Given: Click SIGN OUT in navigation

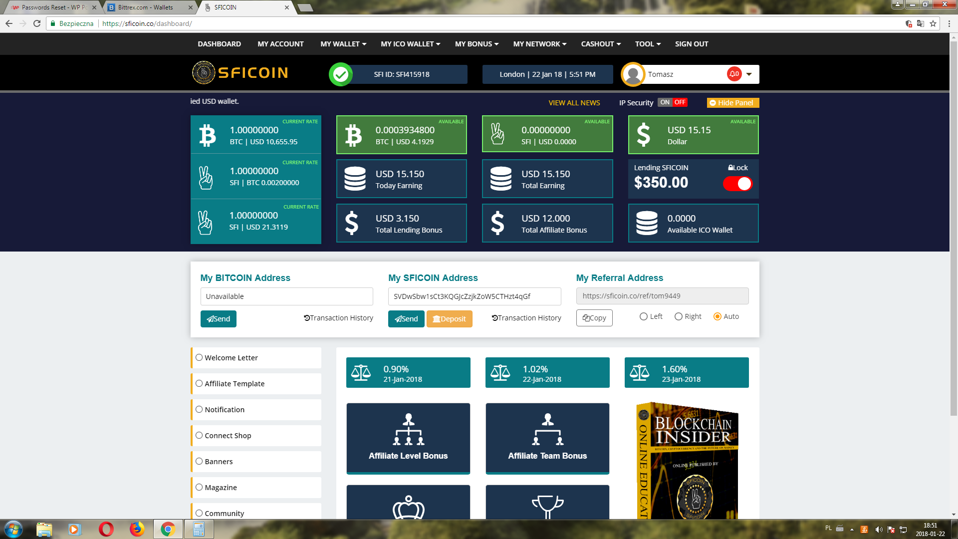Looking at the screenshot, I should 692,44.
